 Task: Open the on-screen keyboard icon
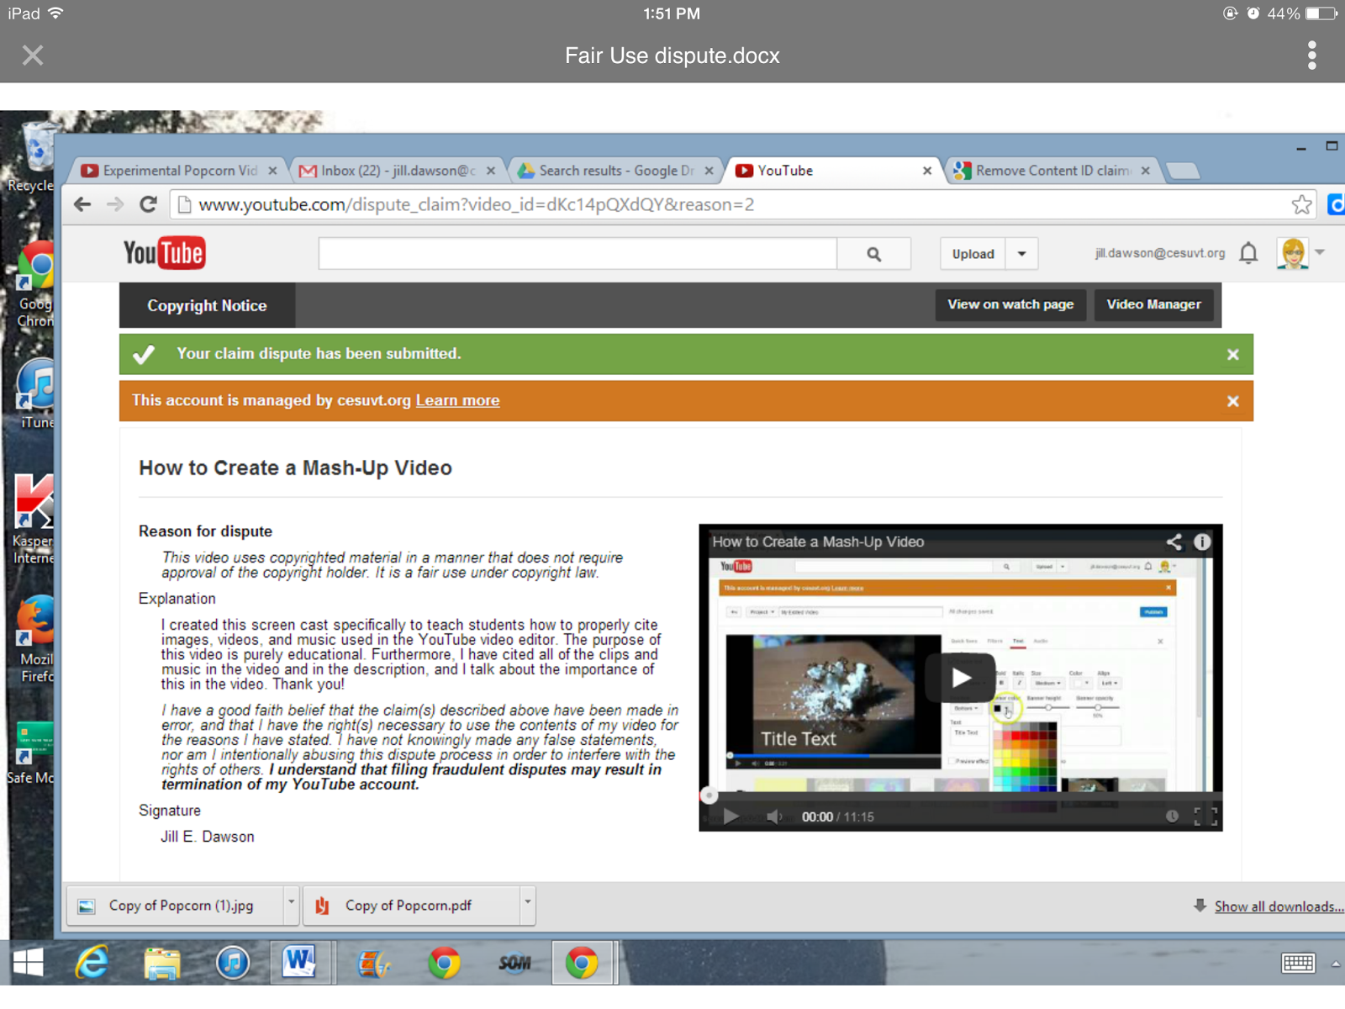(1298, 963)
